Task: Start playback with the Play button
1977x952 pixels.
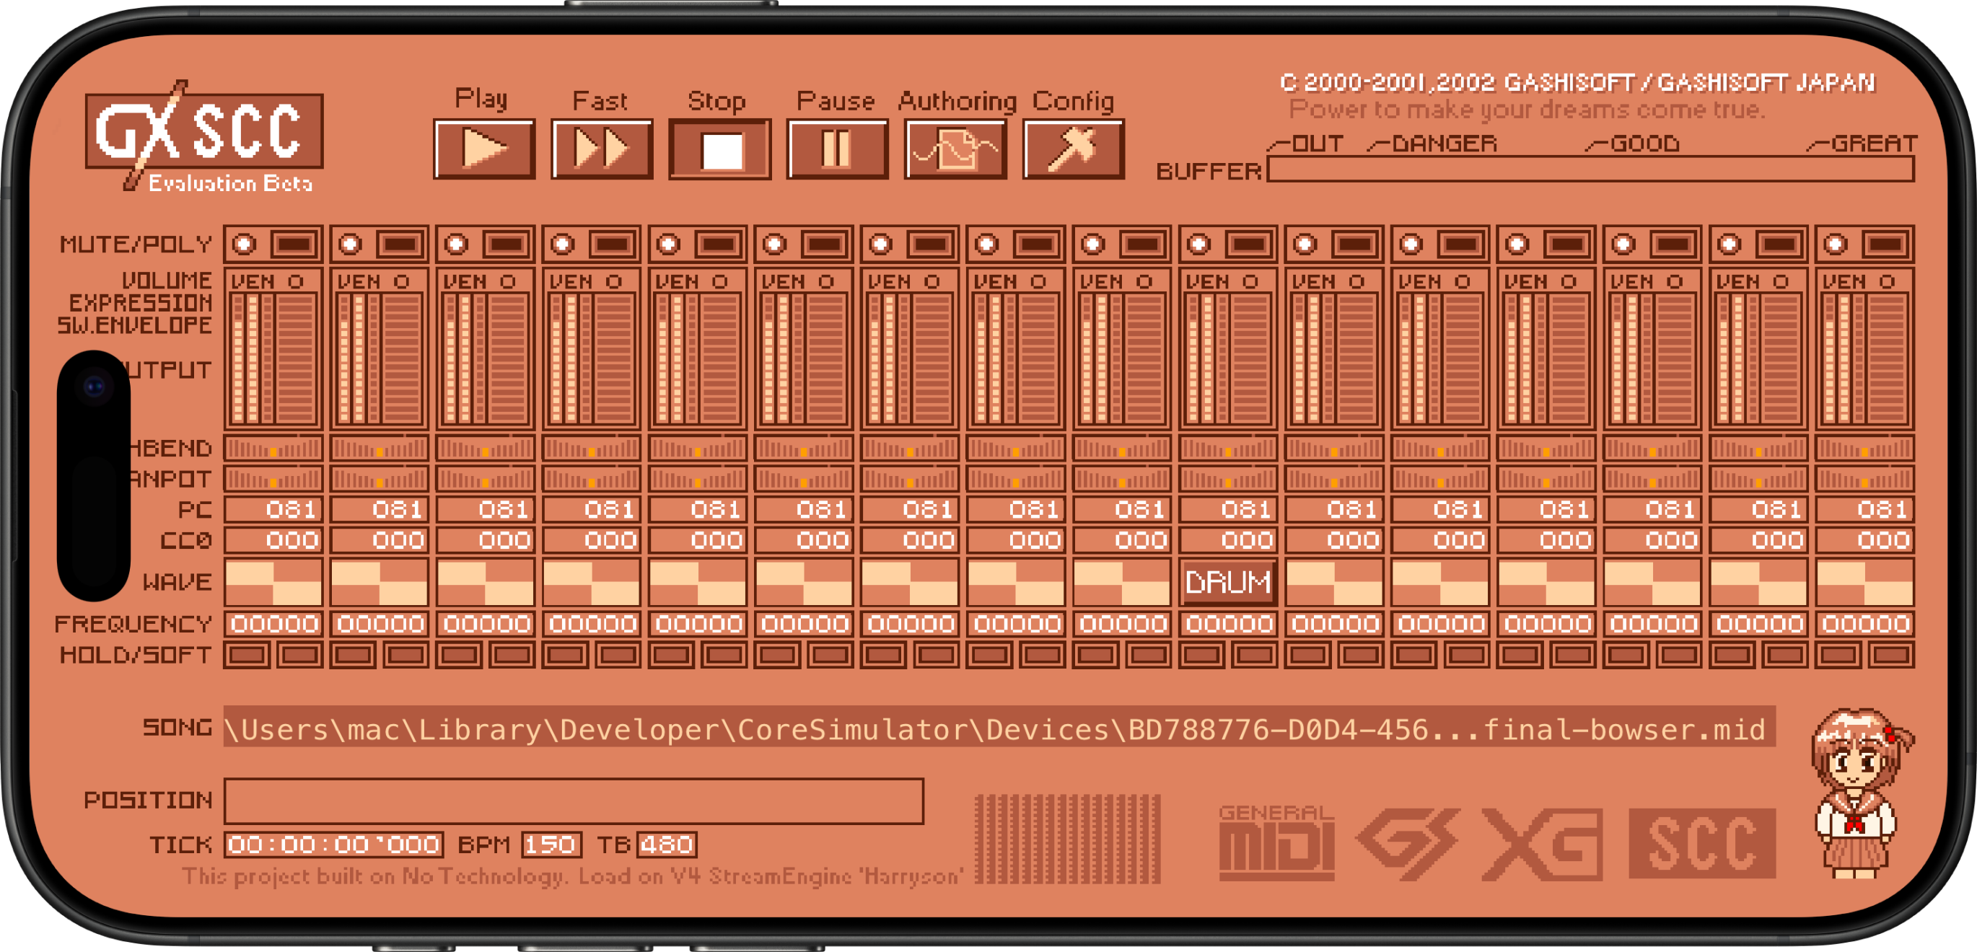Action: tap(483, 149)
